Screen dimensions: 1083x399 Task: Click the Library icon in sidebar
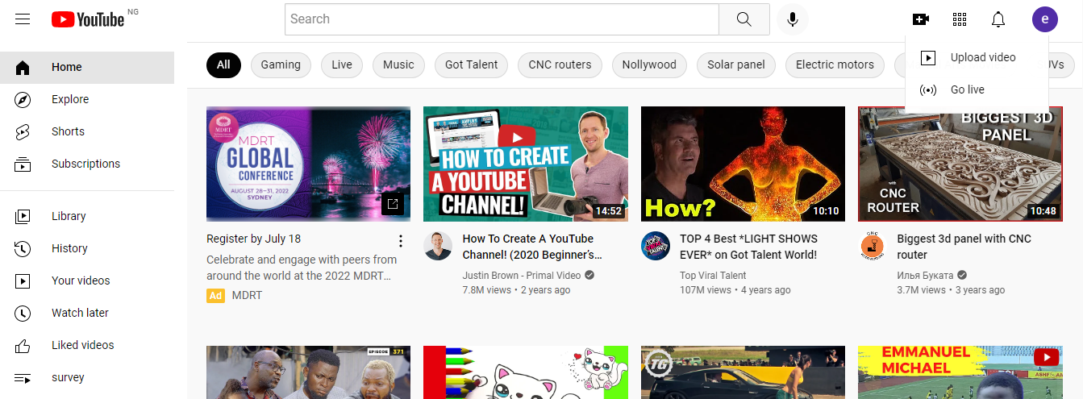click(x=23, y=216)
